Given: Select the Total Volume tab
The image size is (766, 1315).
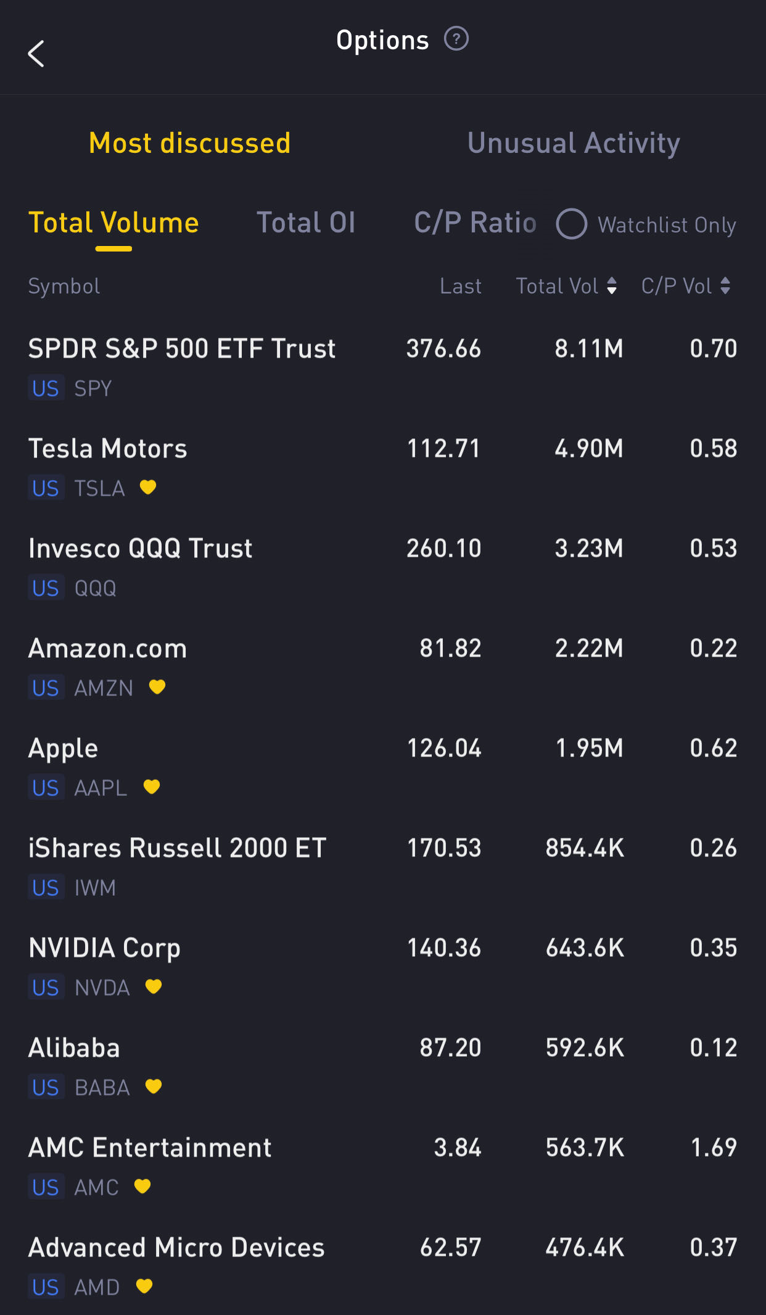Looking at the screenshot, I should (113, 223).
